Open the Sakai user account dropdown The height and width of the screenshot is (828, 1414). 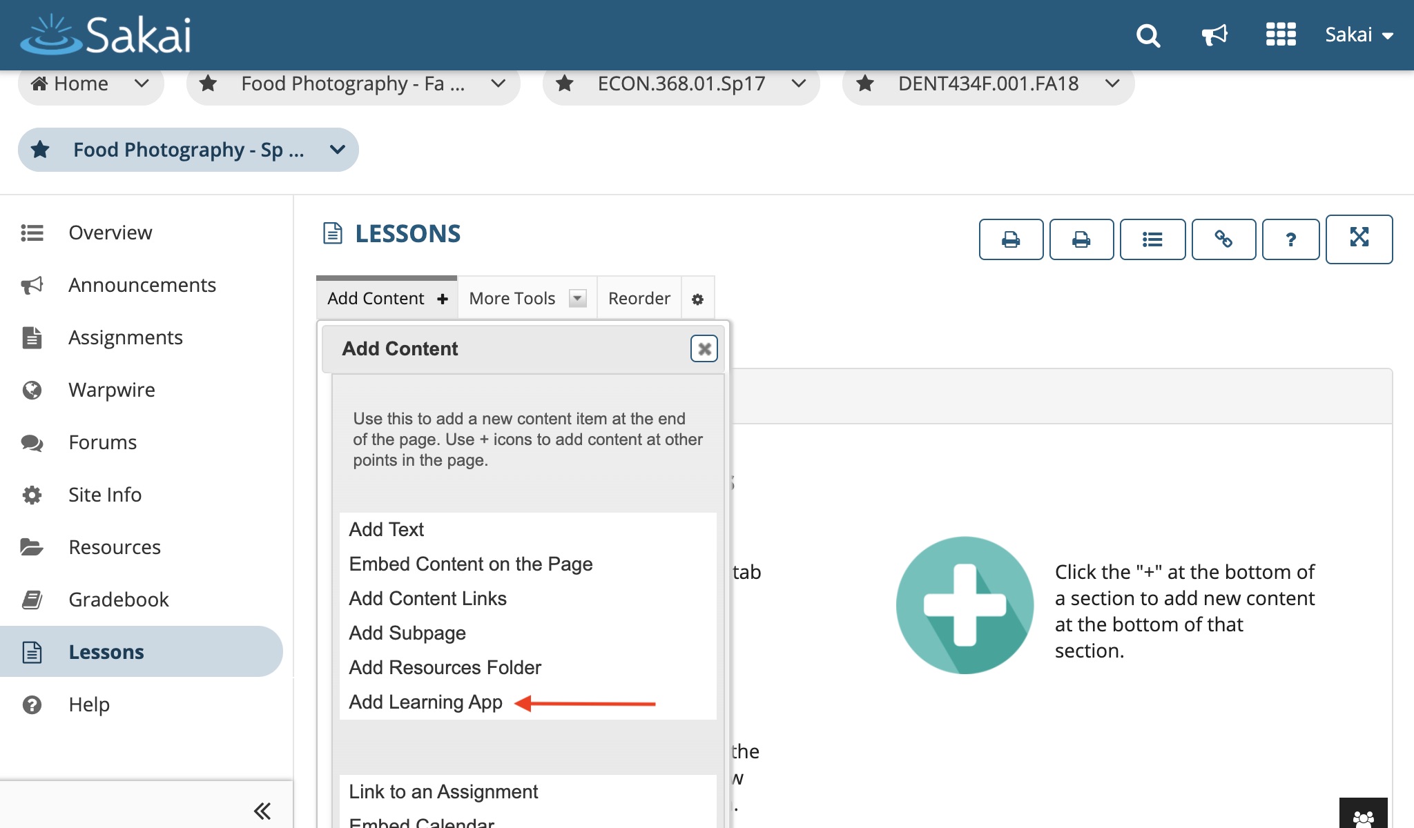click(x=1358, y=35)
